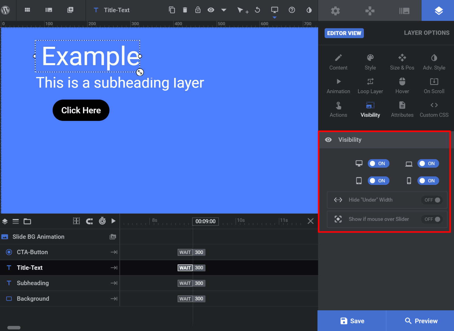Select the Subheading layer row

(60, 283)
